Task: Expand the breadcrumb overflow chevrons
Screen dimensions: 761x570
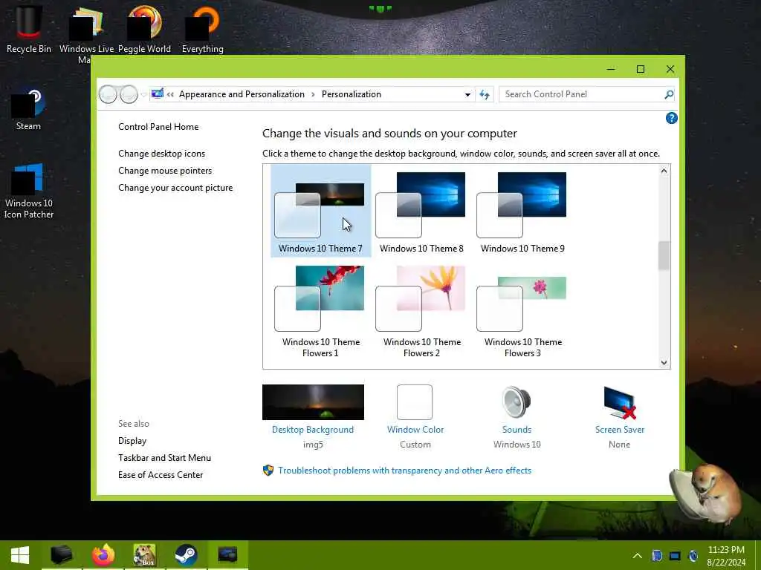Action: [170, 94]
